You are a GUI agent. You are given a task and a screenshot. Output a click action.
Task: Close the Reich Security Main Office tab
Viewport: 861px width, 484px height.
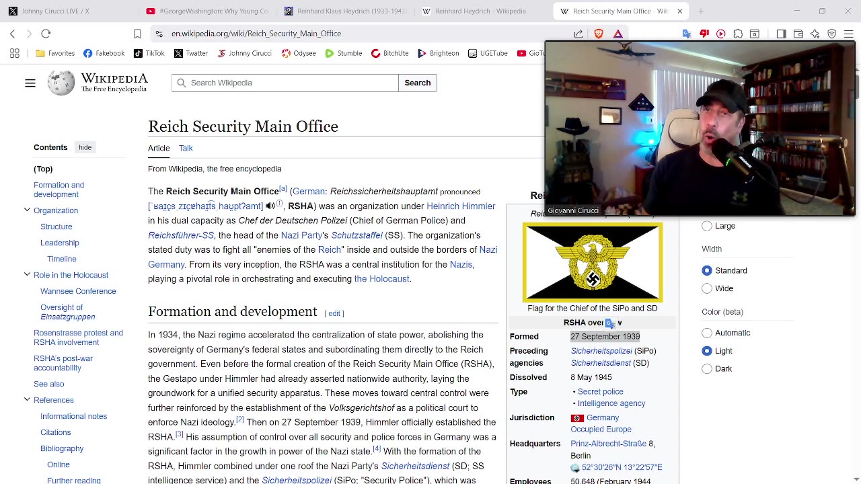point(679,11)
